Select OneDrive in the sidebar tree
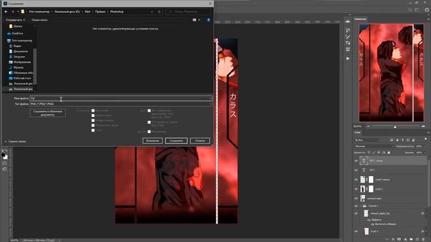431x242 pixels. click(x=17, y=33)
